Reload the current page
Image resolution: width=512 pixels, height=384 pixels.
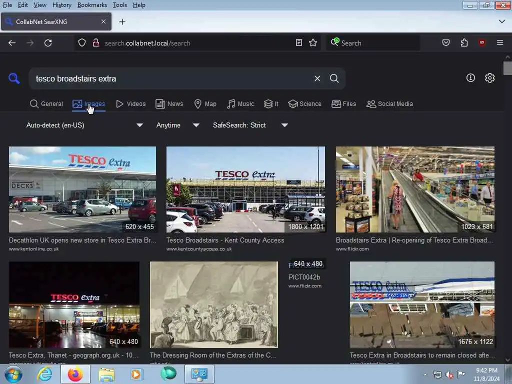click(48, 43)
